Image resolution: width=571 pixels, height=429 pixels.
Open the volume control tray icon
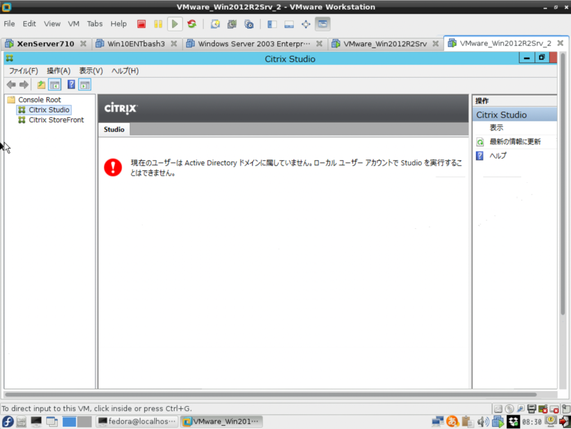coord(483,421)
